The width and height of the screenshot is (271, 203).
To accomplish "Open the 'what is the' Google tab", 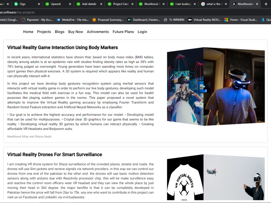I will (x=214, y=4).
